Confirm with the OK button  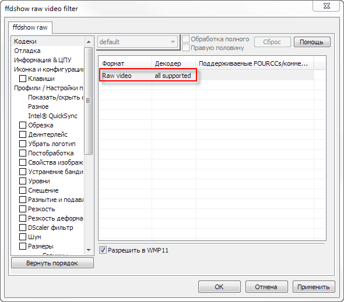click(x=219, y=287)
